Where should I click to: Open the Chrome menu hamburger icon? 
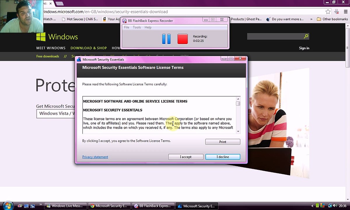(x=345, y=12)
